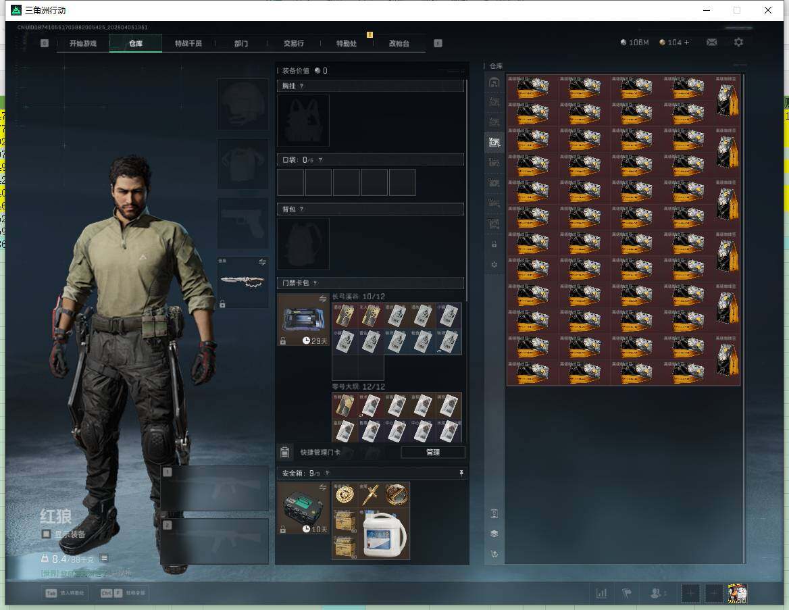
Task: Select the golden compass in the safe box
Action: coord(397,494)
